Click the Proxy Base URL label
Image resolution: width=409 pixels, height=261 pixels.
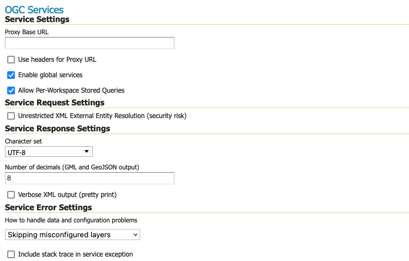(27, 32)
